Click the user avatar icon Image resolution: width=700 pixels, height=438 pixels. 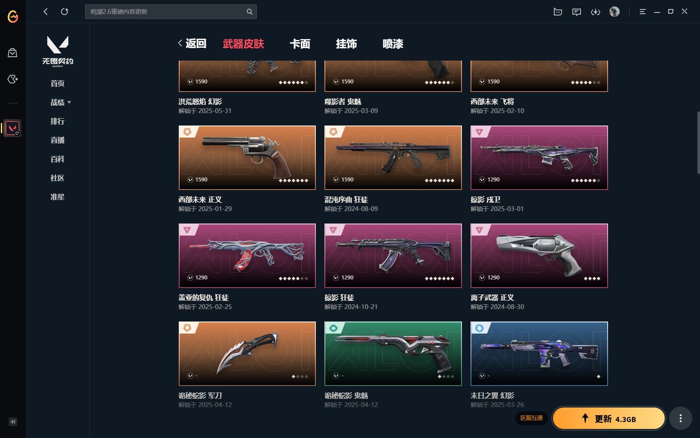click(x=614, y=12)
